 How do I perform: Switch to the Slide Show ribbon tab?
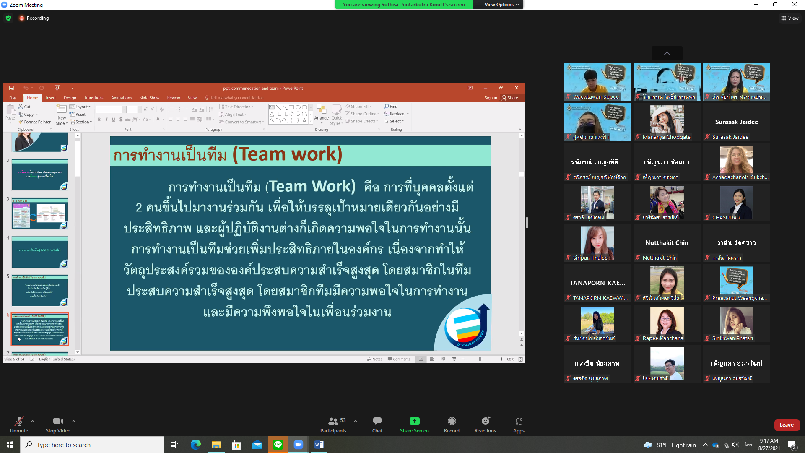tap(149, 98)
